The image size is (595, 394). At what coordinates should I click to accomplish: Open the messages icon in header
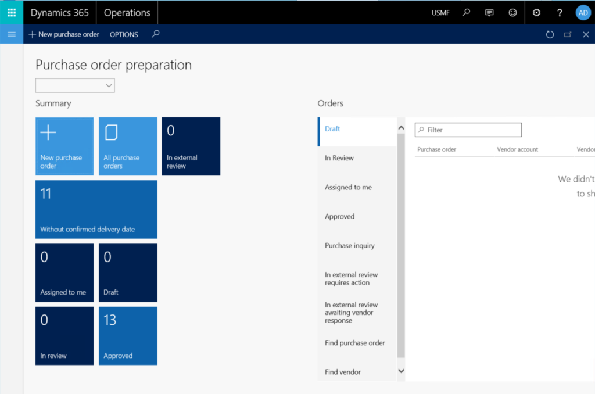pos(489,12)
